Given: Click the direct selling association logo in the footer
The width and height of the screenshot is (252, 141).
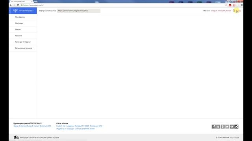Looking at the screenshot, I should tap(16, 137).
